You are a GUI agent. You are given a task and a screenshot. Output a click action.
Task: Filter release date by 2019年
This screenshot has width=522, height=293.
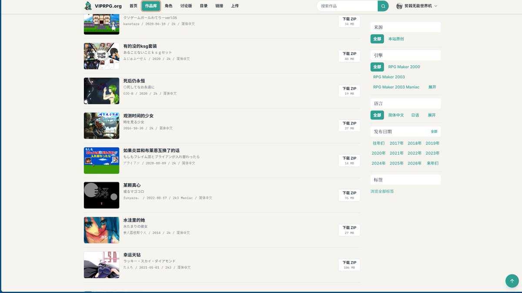point(432,143)
